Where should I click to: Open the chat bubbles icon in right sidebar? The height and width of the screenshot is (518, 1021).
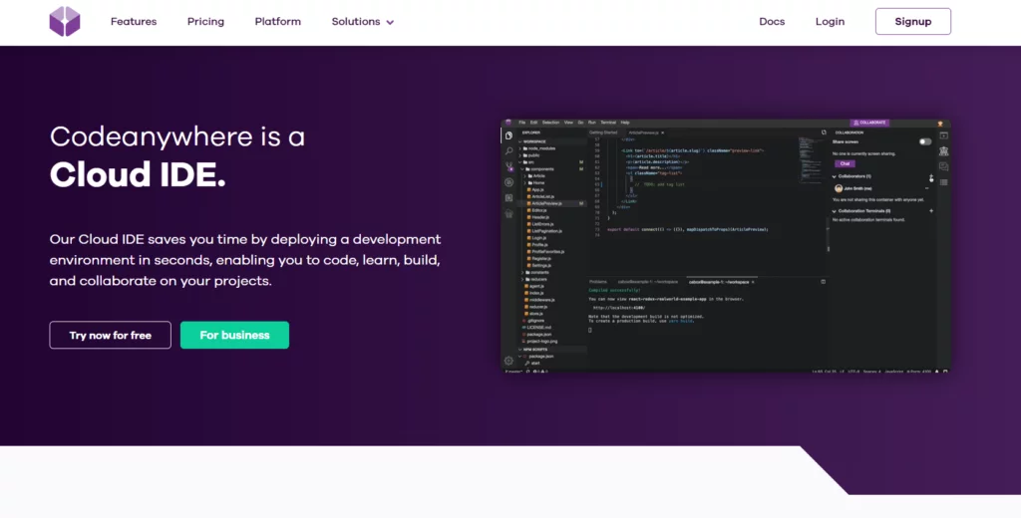(943, 166)
